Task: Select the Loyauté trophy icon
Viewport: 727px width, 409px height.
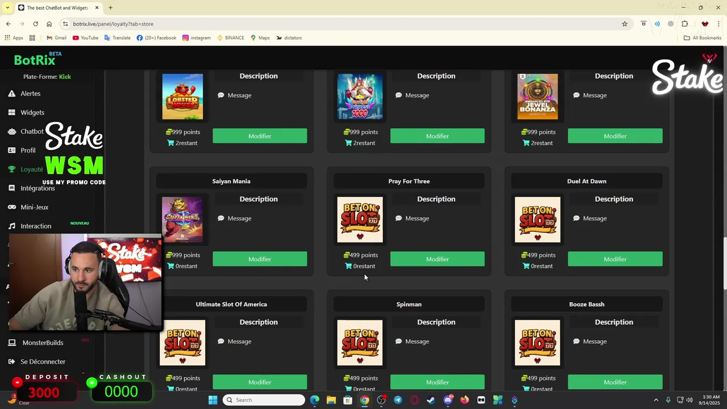Action: (11, 169)
